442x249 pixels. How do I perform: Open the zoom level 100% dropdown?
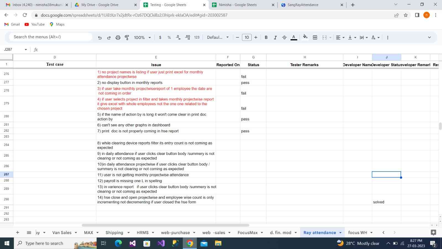(x=142, y=38)
